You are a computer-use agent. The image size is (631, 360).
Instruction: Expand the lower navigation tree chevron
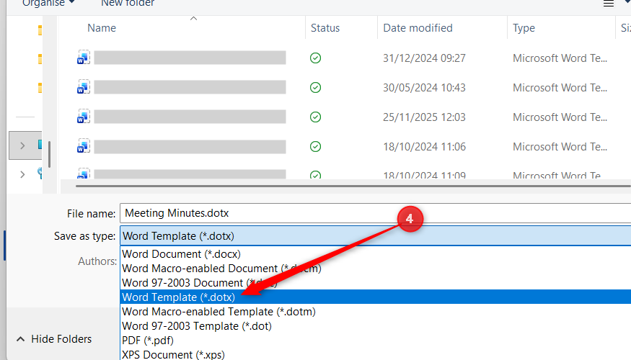(x=22, y=174)
